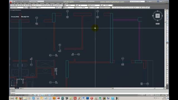Open the AutoCAD application menu button

(11, 2)
